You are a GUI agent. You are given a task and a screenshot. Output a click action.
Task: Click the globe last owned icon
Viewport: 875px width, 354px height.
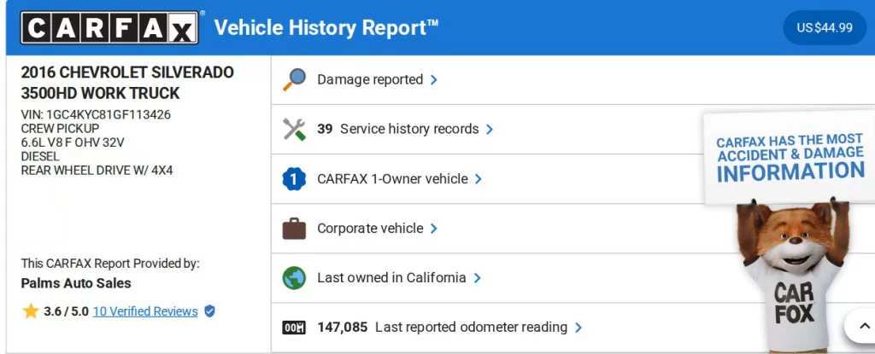(x=294, y=278)
